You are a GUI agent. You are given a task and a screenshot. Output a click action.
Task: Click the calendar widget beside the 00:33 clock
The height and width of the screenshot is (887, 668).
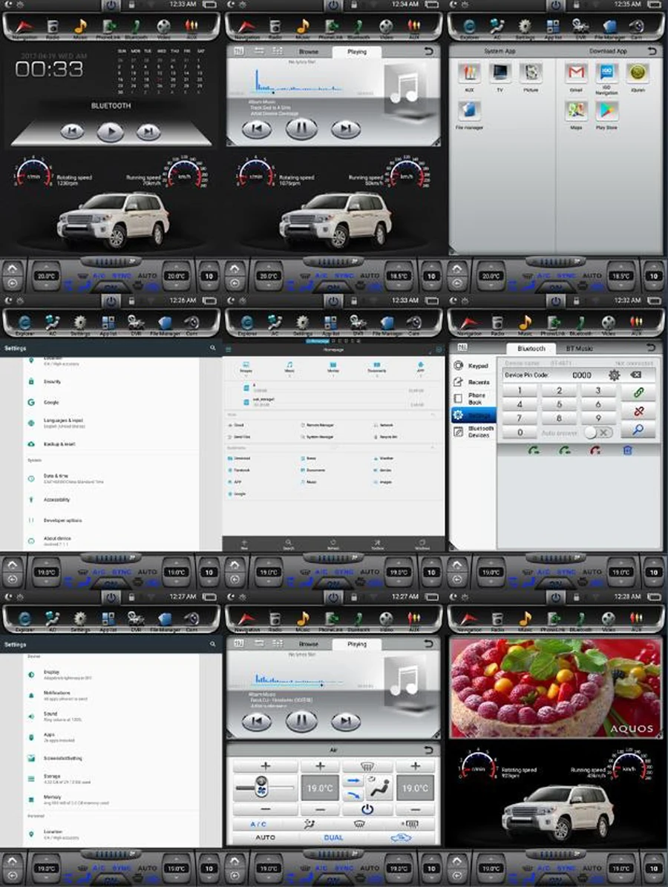coord(161,71)
